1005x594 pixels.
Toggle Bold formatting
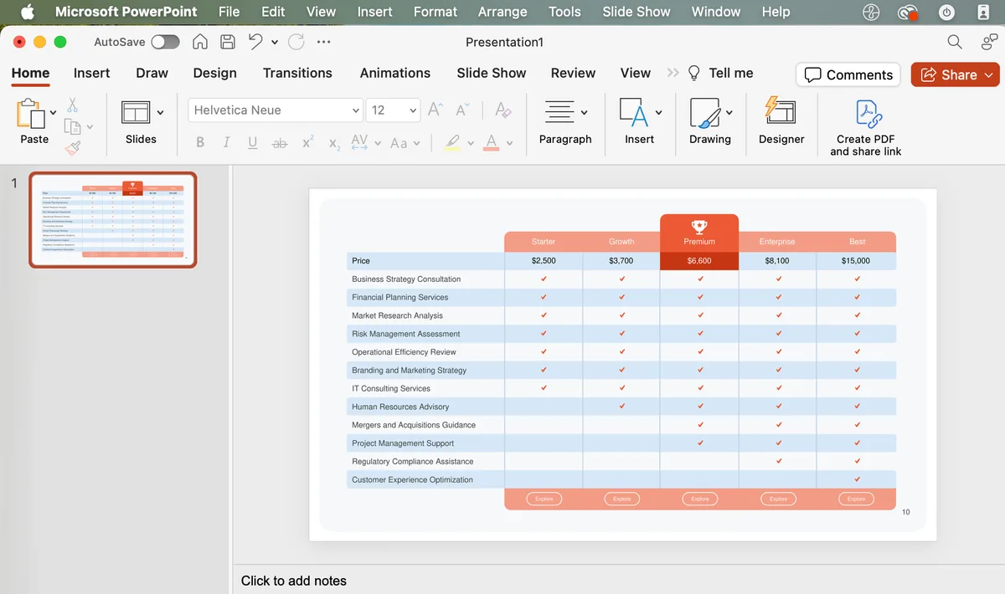[x=200, y=142]
